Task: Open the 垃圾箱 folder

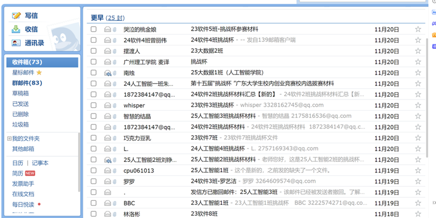Action: click(x=21, y=125)
